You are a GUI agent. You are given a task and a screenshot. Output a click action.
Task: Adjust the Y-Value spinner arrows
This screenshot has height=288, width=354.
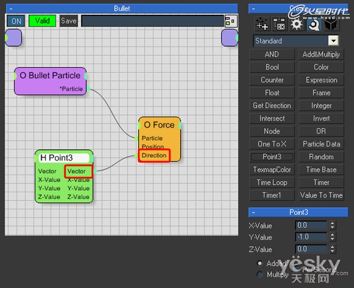click(x=332, y=237)
